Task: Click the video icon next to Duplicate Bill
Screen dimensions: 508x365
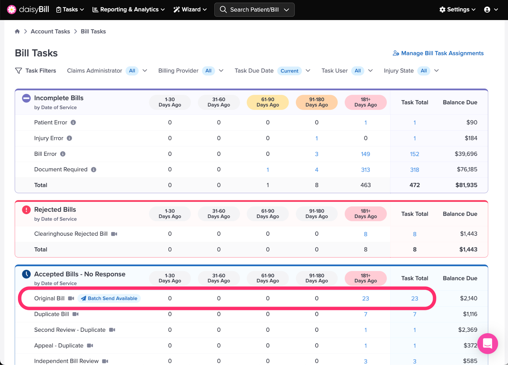Action: 76,314
